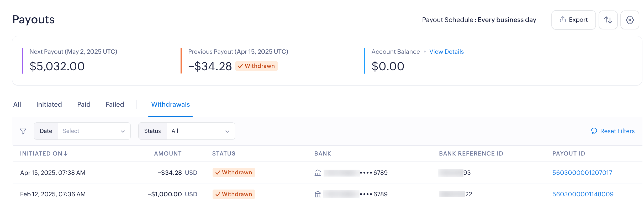Click the sort arrows icon button
This screenshot has width=644, height=205.
pos(608,20)
